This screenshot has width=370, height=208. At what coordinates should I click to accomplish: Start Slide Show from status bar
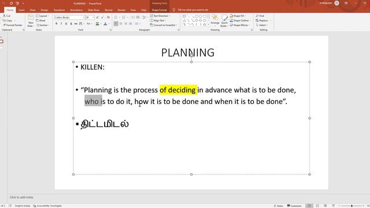pyautogui.click(x=333, y=206)
